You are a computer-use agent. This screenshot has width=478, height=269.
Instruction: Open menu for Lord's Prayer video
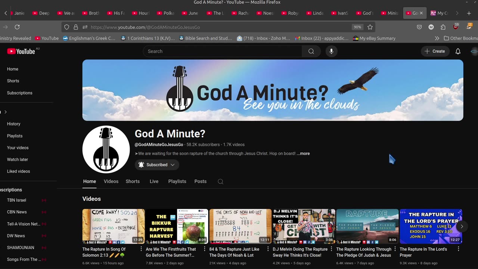pos(459,249)
